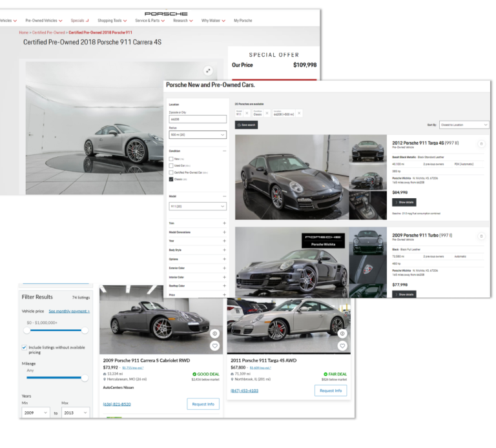Open the Sort By dropdown
The height and width of the screenshot is (448, 496).
(464, 125)
